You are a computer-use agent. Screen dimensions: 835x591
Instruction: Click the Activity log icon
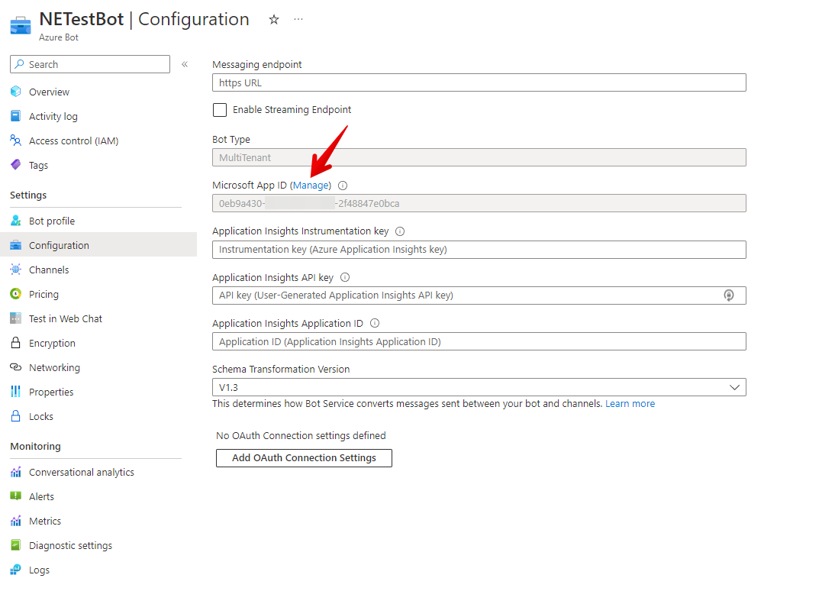pos(16,116)
